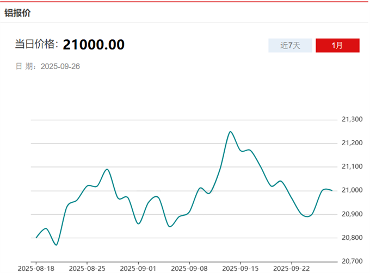Image resolution: width=370 pixels, height=273 pixels.
Task: Click the 2025-08-18 x-axis date label
Action: coord(36,268)
